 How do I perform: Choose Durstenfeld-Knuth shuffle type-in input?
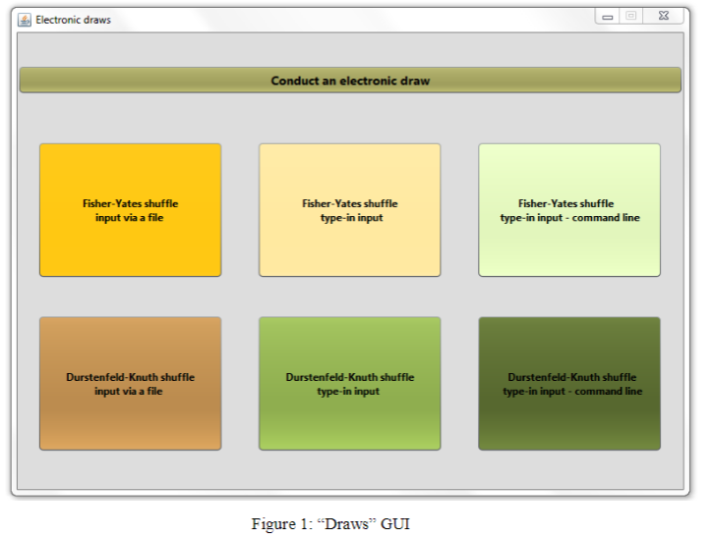click(349, 384)
